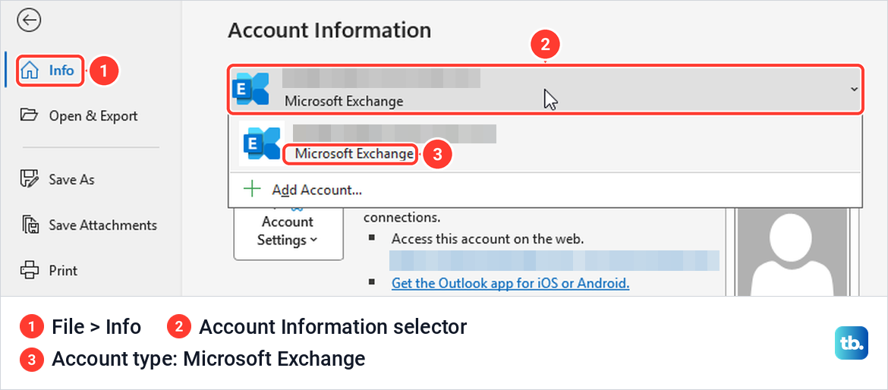Click the green plus Add Account icon
Viewport: 888px width, 390px height.
[x=251, y=190]
